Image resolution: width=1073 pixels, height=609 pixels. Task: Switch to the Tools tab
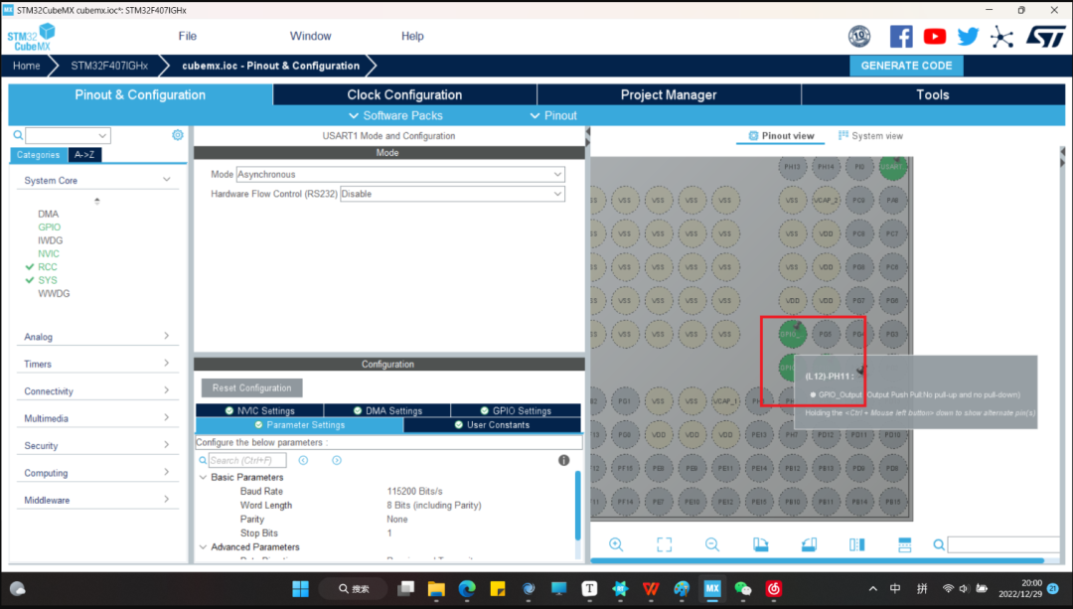coord(933,95)
